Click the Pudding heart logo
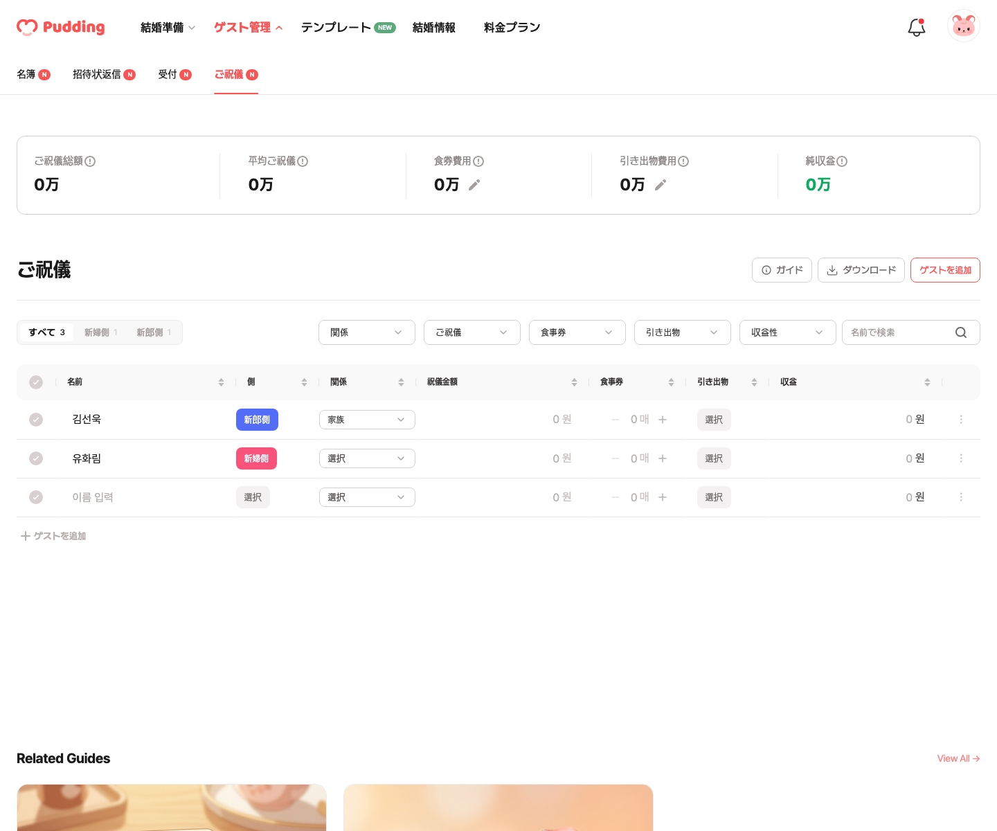997x831 pixels. coord(60,27)
